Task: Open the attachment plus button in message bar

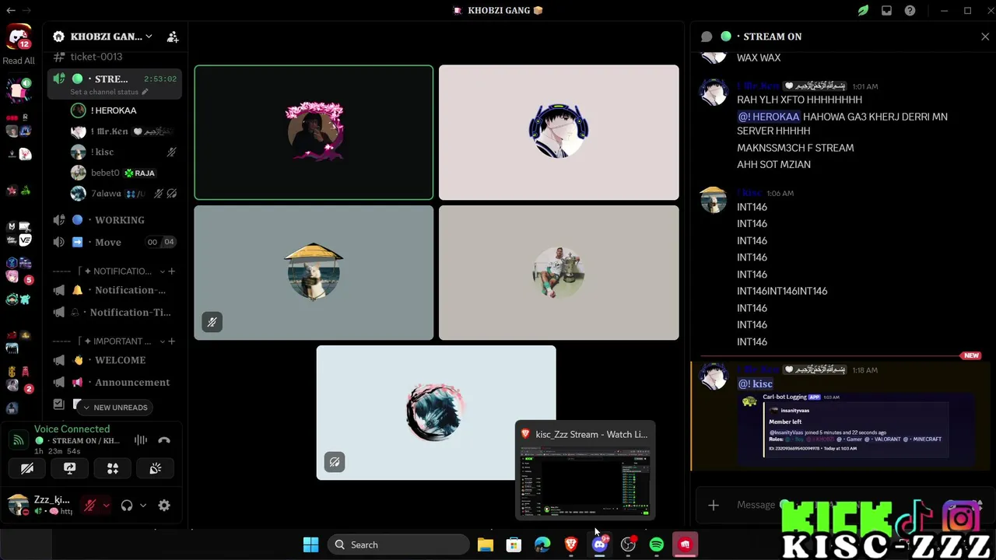Action: [x=714, y=506]
